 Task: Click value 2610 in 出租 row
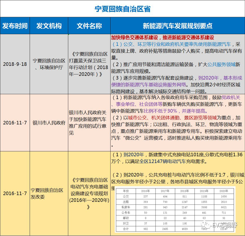pos(224,202)
